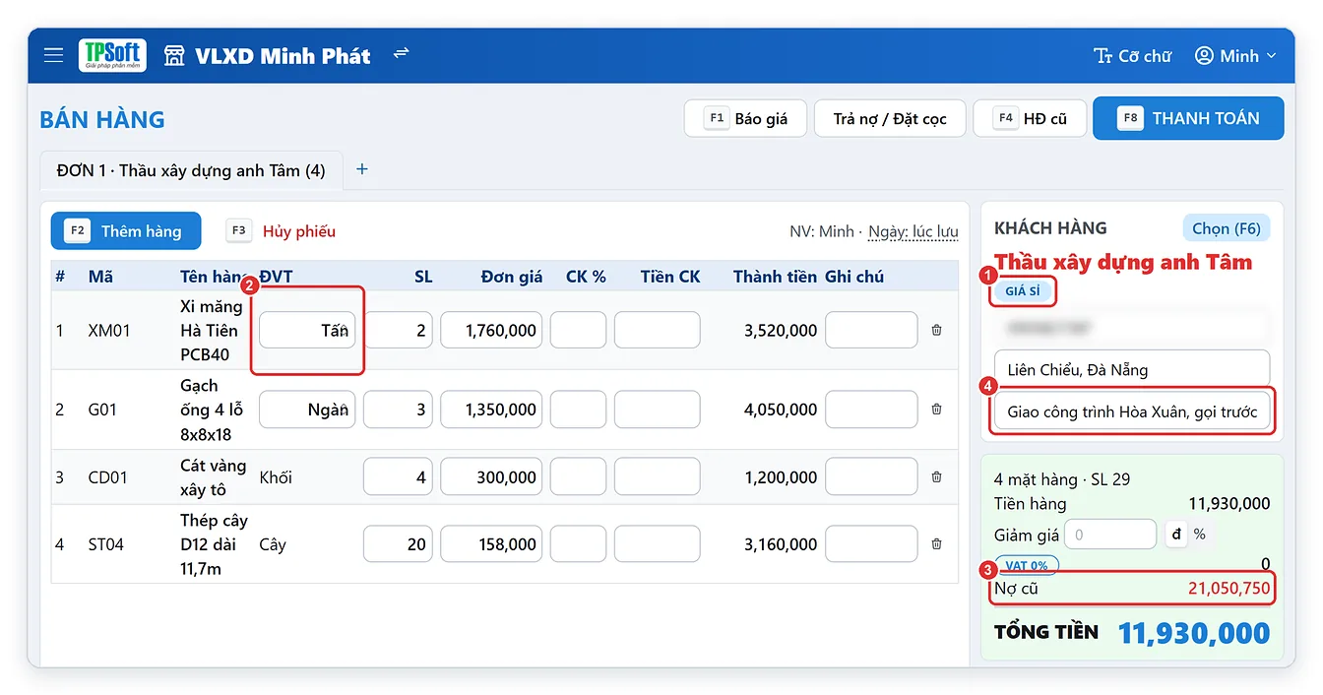Viewport: 1323px width, 695px height.
Task: Click unit price field 300,000
Action: pos(491,477)
